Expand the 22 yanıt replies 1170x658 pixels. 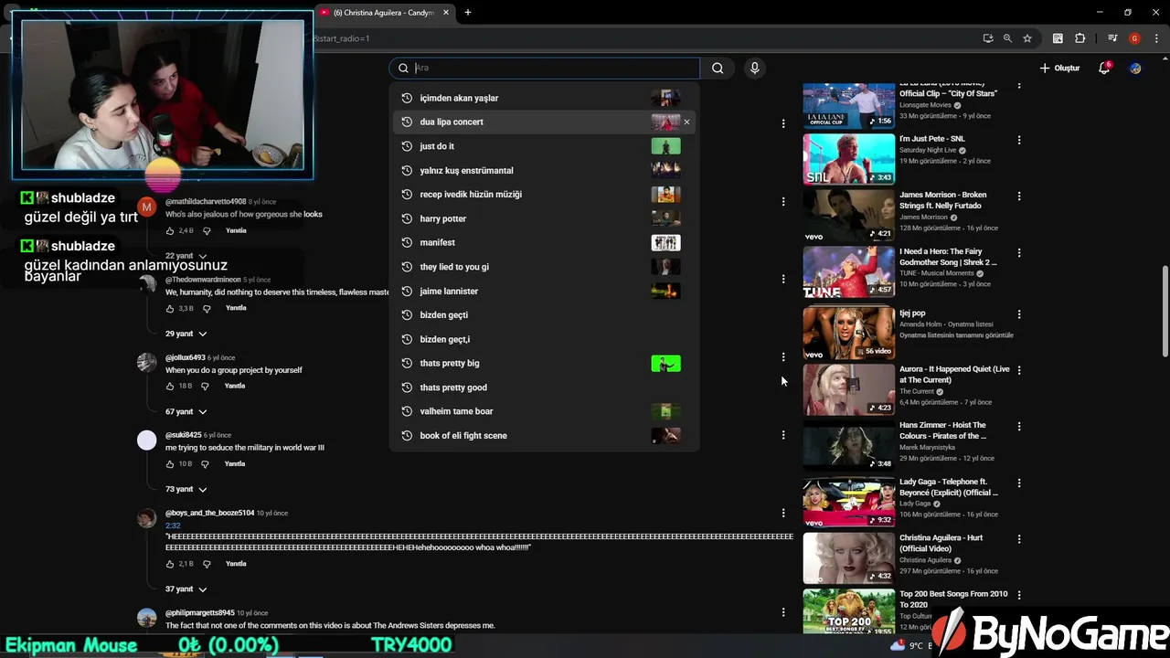(186, 256)
